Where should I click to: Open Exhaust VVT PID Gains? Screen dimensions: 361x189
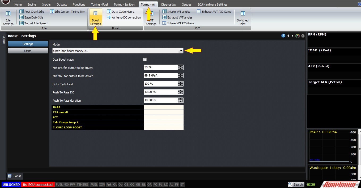pyautogui.click(x=214, y=12)
